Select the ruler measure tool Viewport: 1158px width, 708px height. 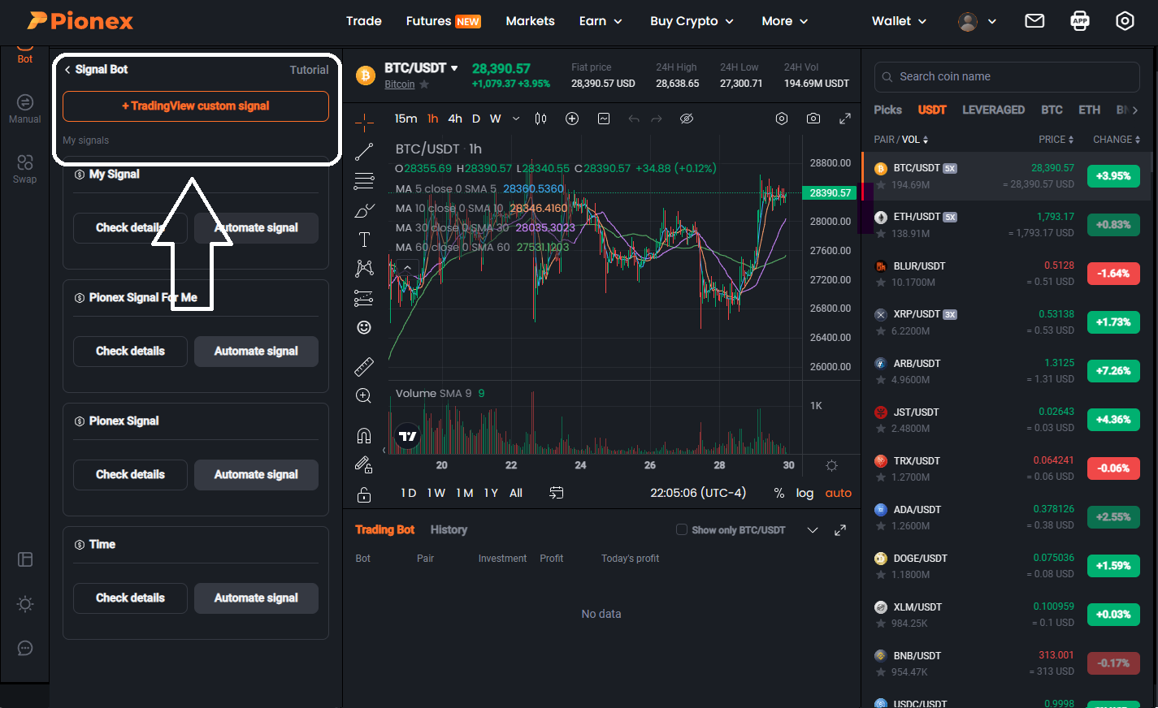(363, 366)
